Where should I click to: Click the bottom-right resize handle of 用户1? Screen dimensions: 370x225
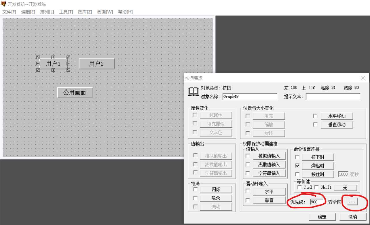tap(68, 70)
